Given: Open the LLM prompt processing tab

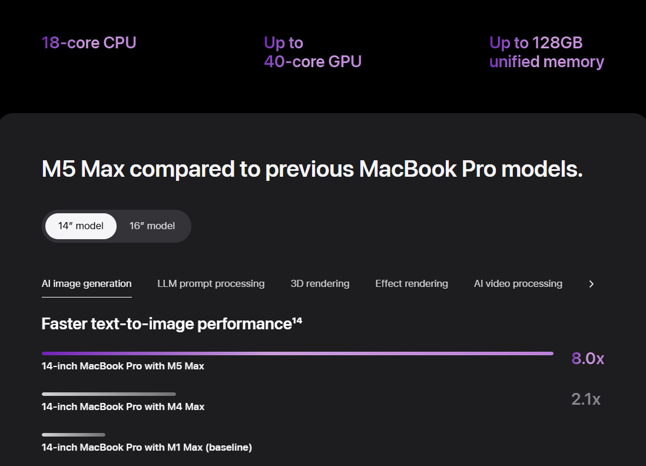Looking at the screenshot, I should (211, 283).
